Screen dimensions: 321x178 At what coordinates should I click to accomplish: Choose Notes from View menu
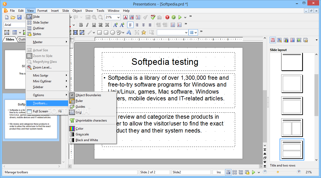(47, 34)
